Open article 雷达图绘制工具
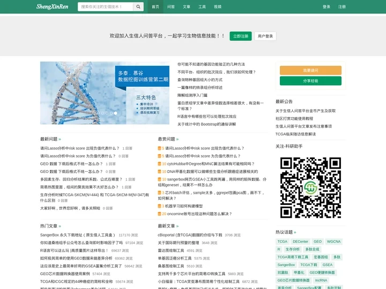This screenshot has width=386, height=289. click(x=171, y=250)
